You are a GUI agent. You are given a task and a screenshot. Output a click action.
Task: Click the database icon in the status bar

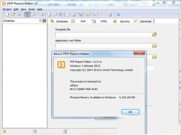coord(5,131)
